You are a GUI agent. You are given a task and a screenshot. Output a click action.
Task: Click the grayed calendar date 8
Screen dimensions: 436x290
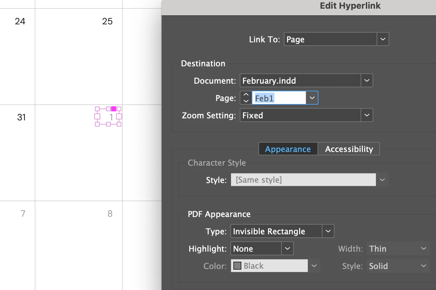(x=110, y=214)
